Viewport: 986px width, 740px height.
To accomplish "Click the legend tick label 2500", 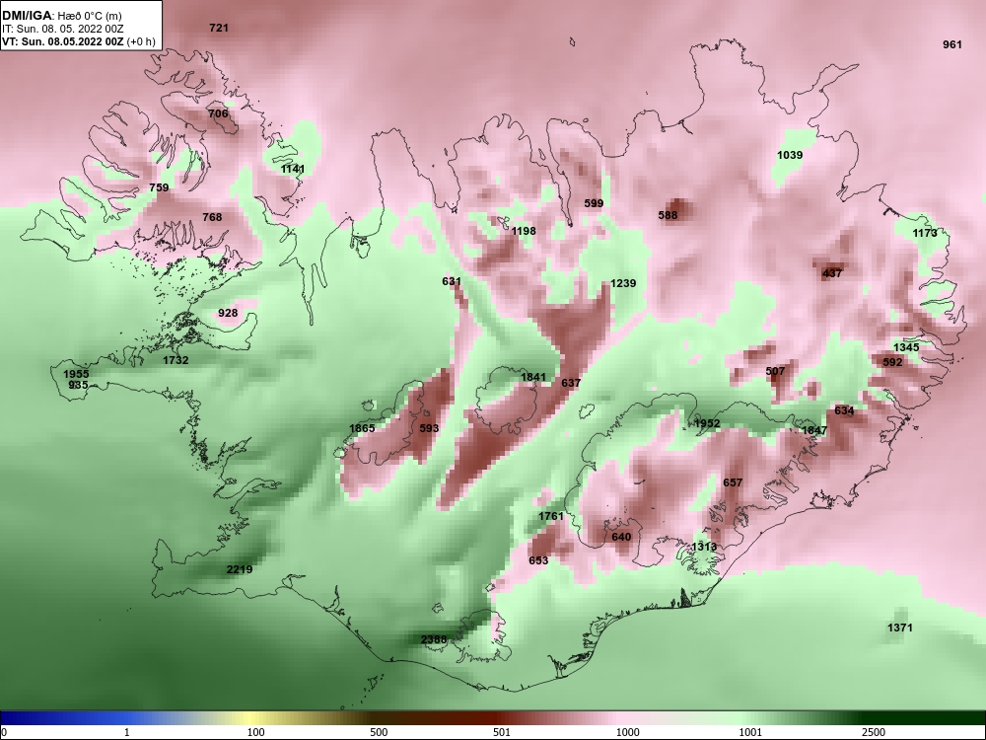I will (874, 732).
